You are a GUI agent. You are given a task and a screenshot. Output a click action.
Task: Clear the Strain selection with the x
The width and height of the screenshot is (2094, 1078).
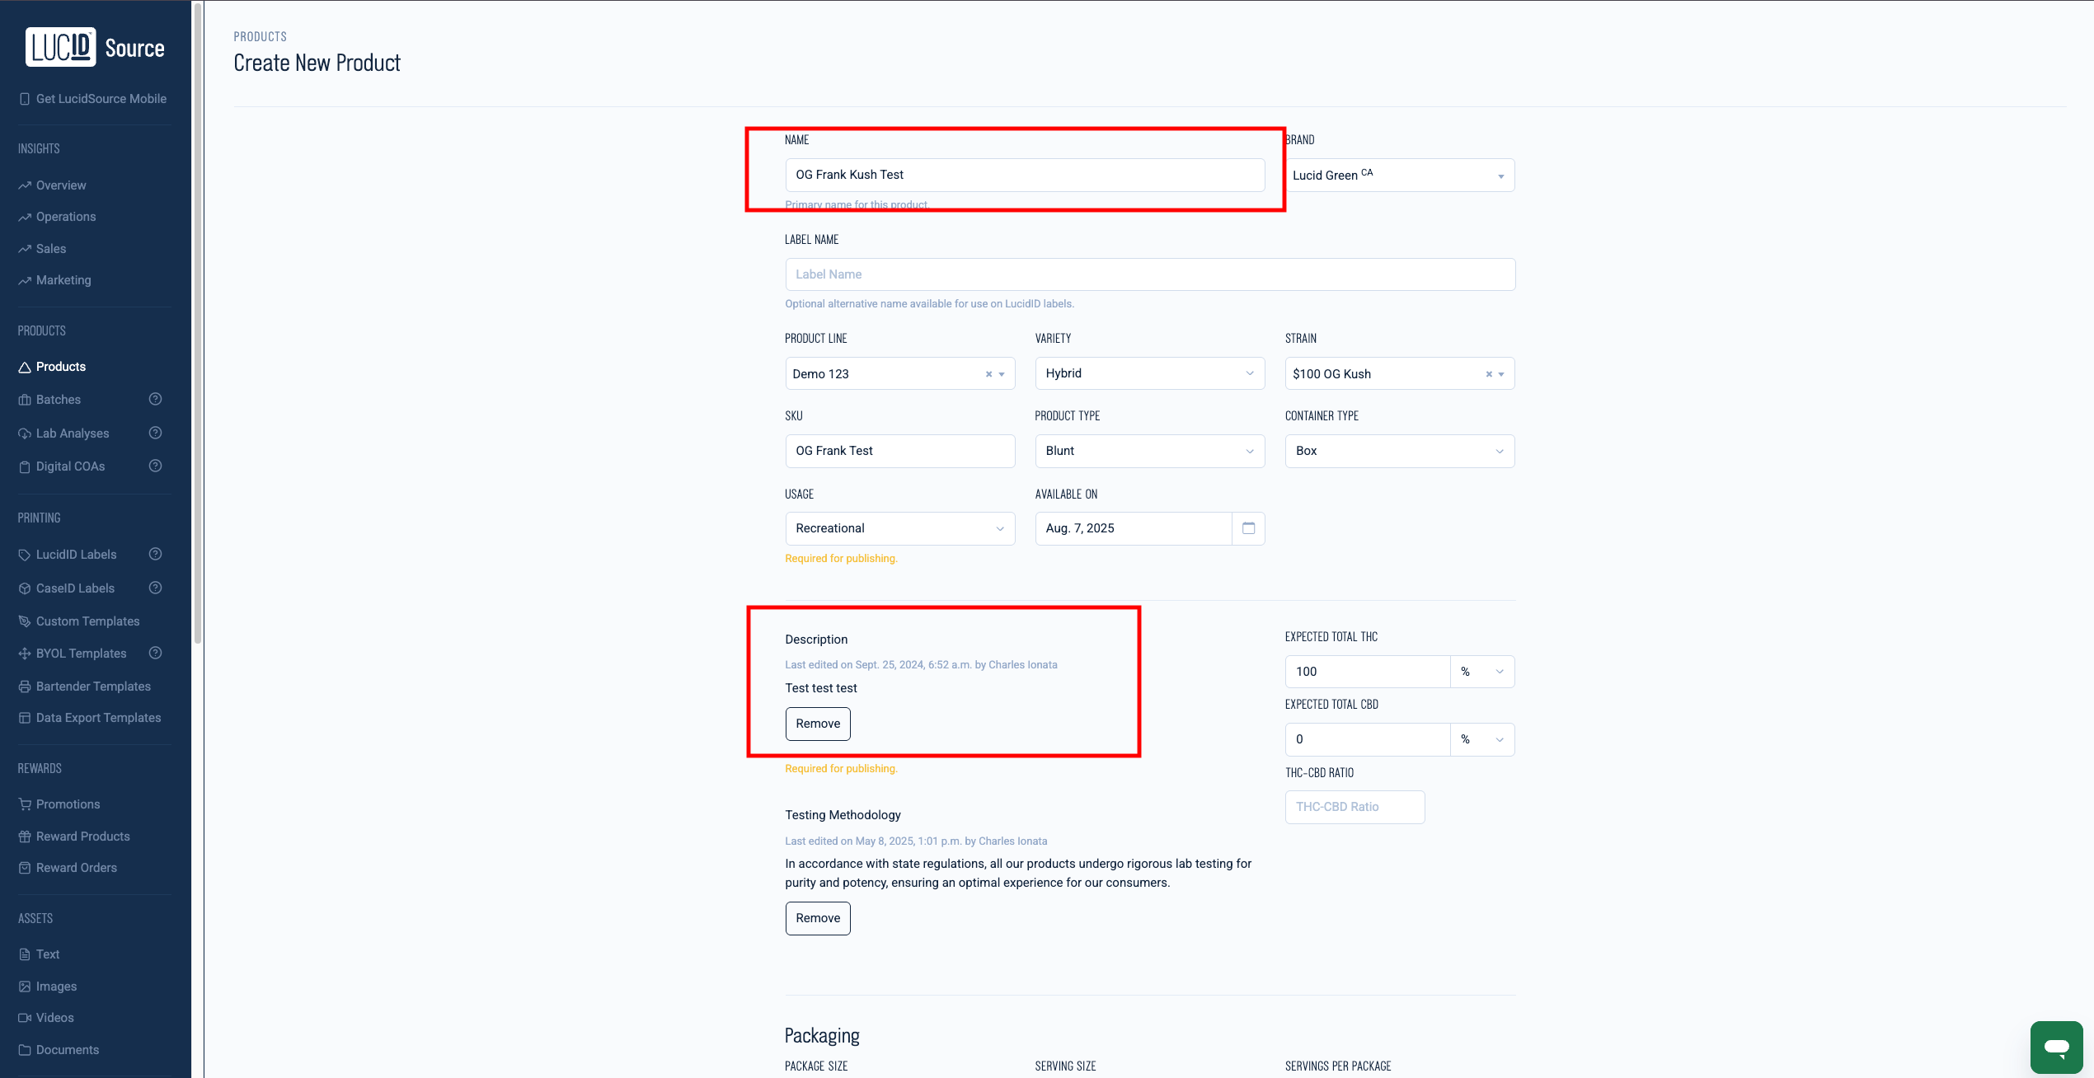[x=1489, y=374]
